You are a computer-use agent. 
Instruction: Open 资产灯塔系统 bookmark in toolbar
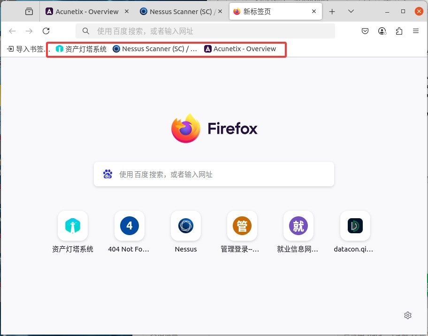pyautogui.click(x=81, y=49)
